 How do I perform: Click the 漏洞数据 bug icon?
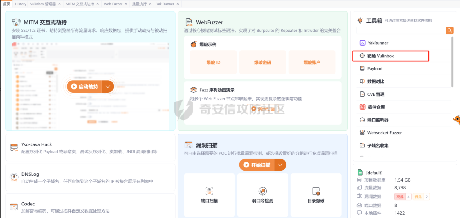tap(359, 196)
